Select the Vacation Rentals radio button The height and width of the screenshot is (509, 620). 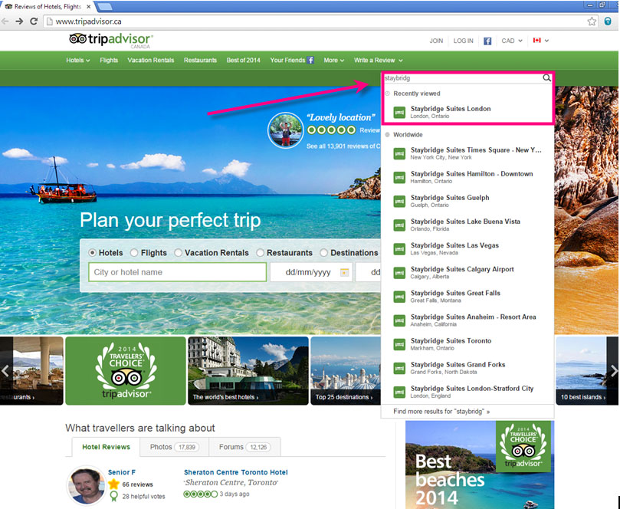(x=179, y=253)
